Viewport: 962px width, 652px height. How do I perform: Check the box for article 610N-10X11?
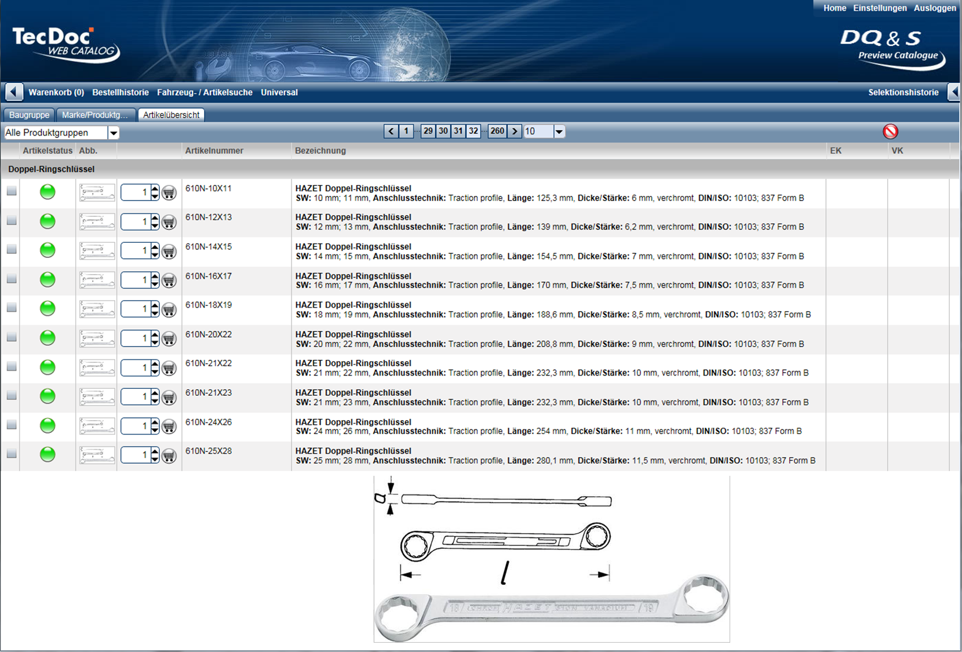tap(12, 191)
